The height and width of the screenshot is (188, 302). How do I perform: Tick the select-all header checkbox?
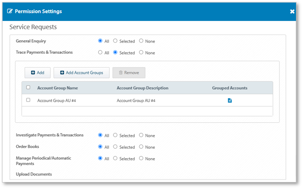(28, 88)
